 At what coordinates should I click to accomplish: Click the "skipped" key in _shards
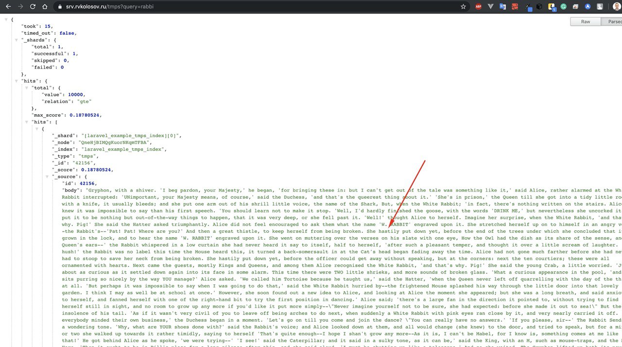46,60
